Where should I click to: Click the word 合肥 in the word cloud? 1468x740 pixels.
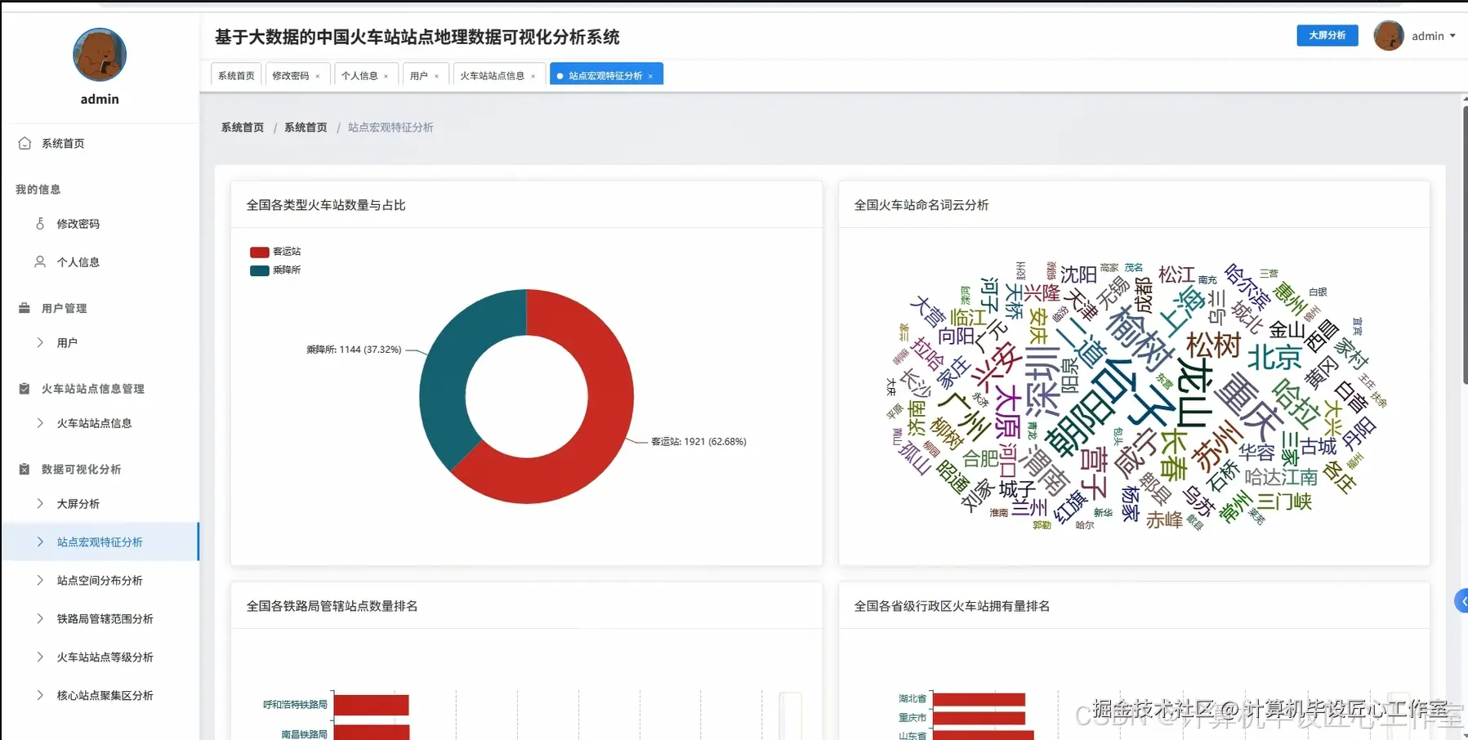tap(980, 459)
